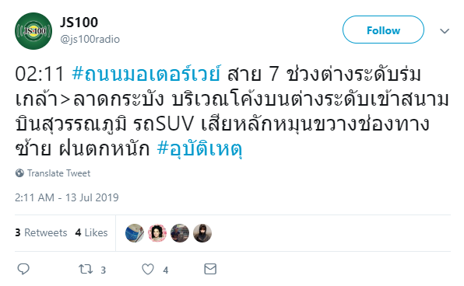Open the #อุบัติเหตุ hashtag
The width and height of the screenshot is (464, 286).
200,148
